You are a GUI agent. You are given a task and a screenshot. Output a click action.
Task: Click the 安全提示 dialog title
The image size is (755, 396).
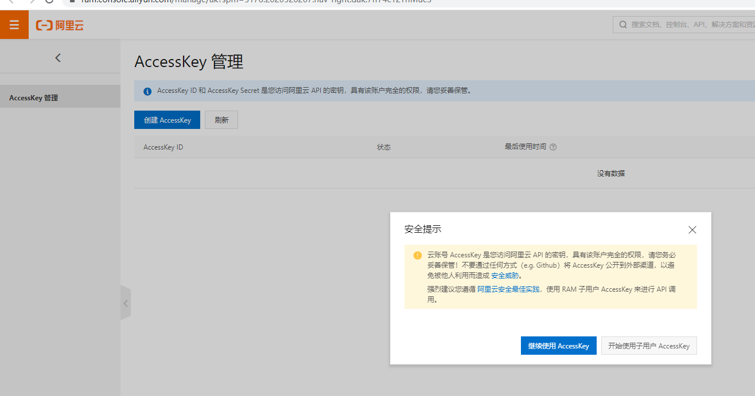[423, 229]
